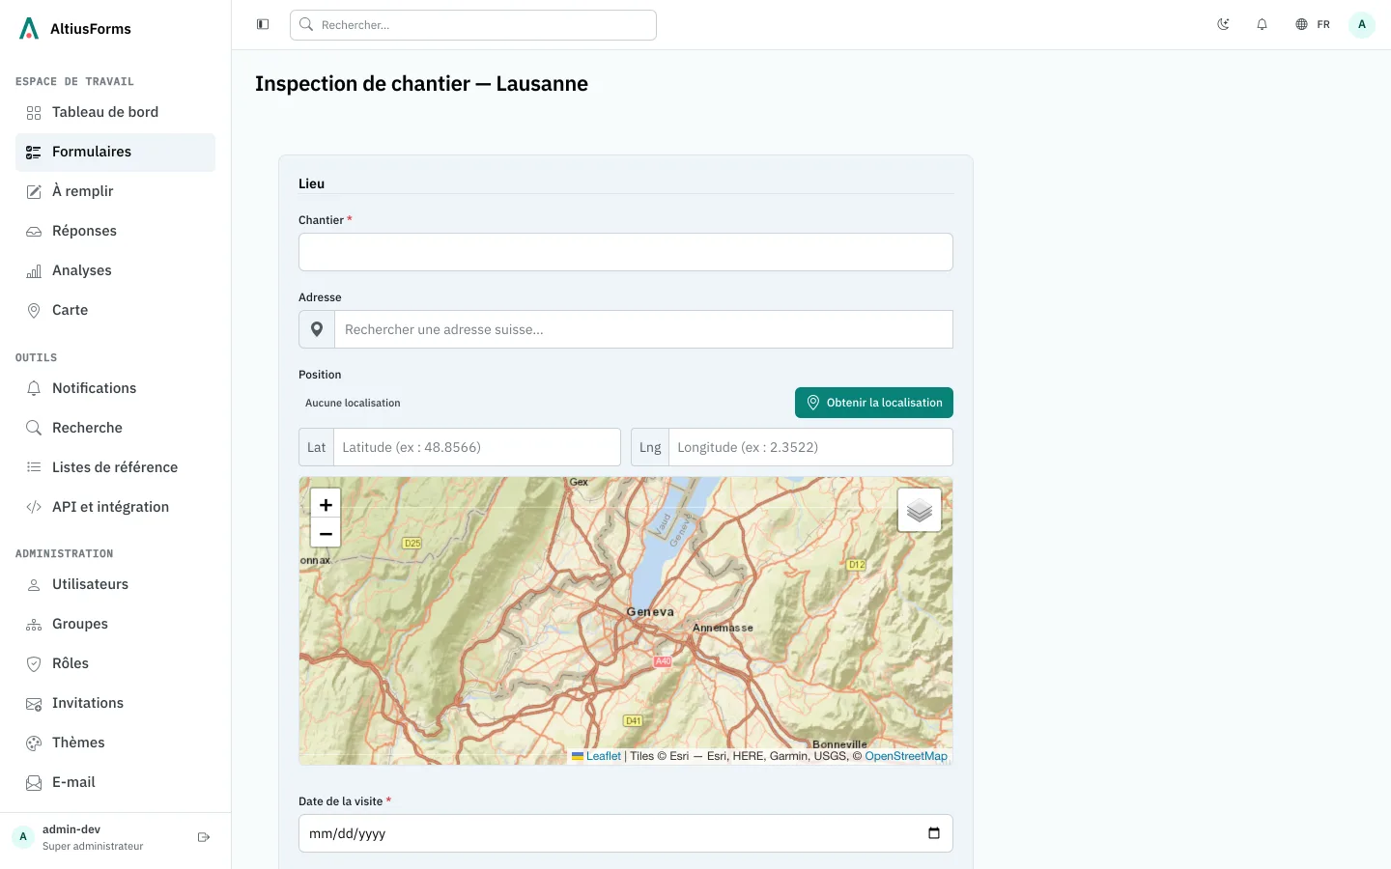1391x869 pixels.
Task: Open E-mail settings in the sidebar
Action: coord(115,782)
